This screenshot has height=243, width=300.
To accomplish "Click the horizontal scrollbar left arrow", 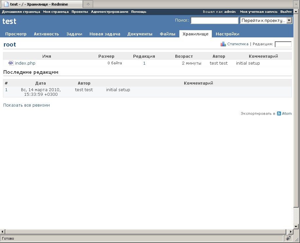I will pos(3,232).
